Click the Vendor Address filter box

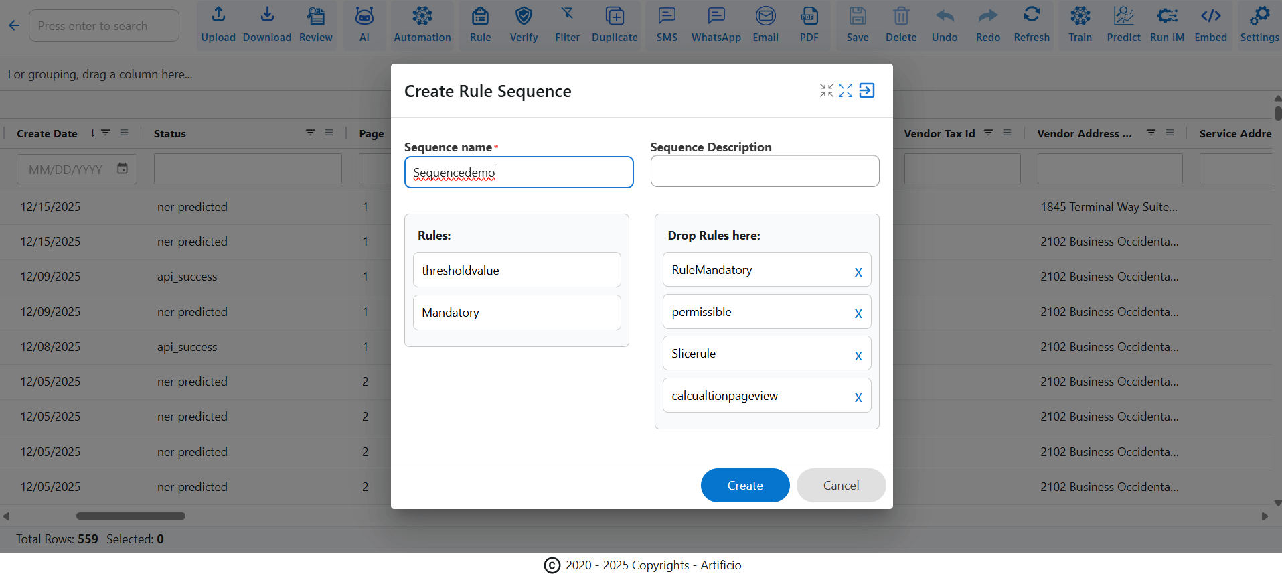point(1110,169)
